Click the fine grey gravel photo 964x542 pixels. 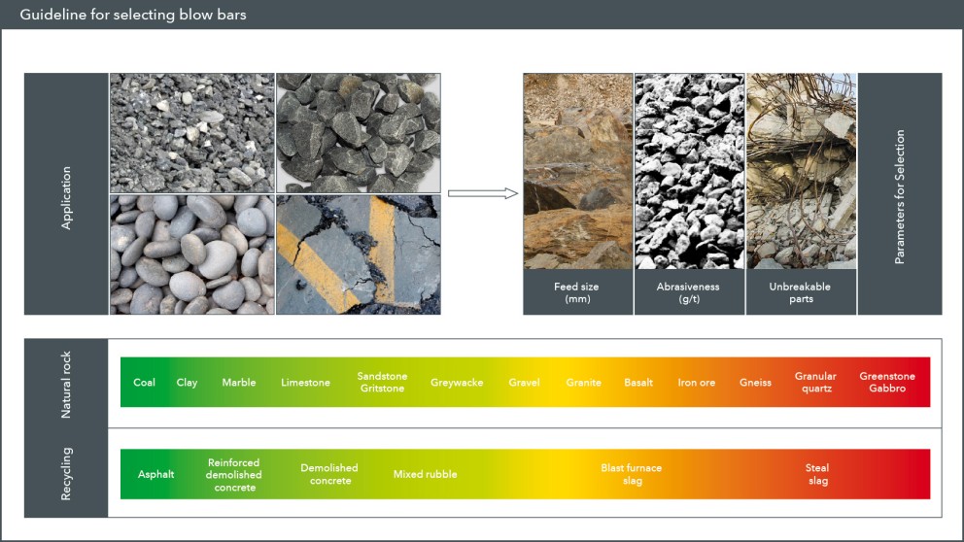click(191, 132)
